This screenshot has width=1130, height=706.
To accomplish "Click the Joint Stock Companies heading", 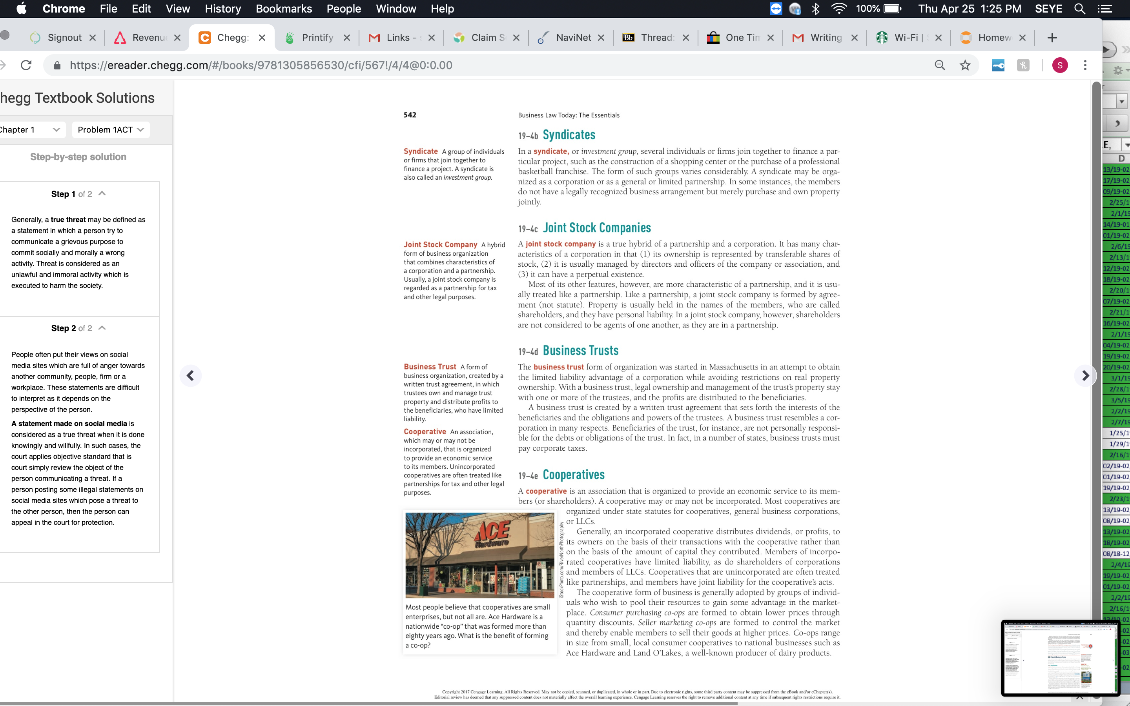I will pos(597,228).
